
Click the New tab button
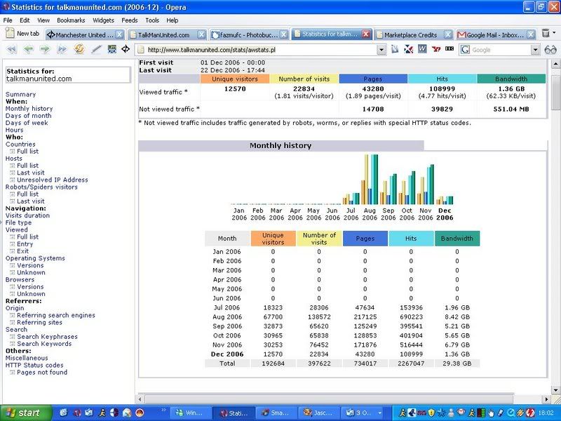tap(22, 34)
